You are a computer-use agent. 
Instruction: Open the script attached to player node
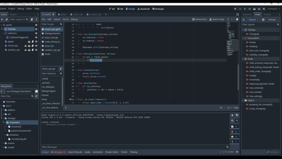(33, 42)
